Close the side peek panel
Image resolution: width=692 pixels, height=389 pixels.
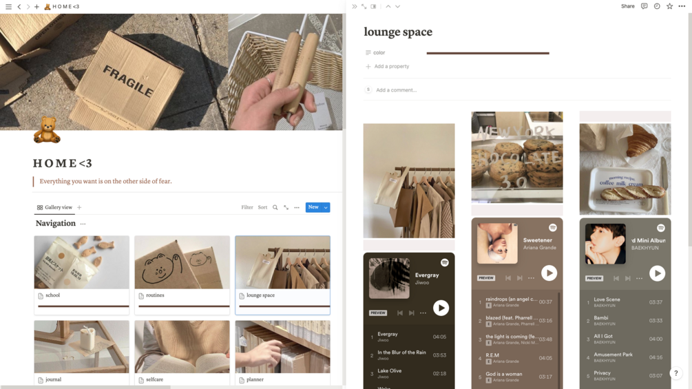tap(355, 7)
